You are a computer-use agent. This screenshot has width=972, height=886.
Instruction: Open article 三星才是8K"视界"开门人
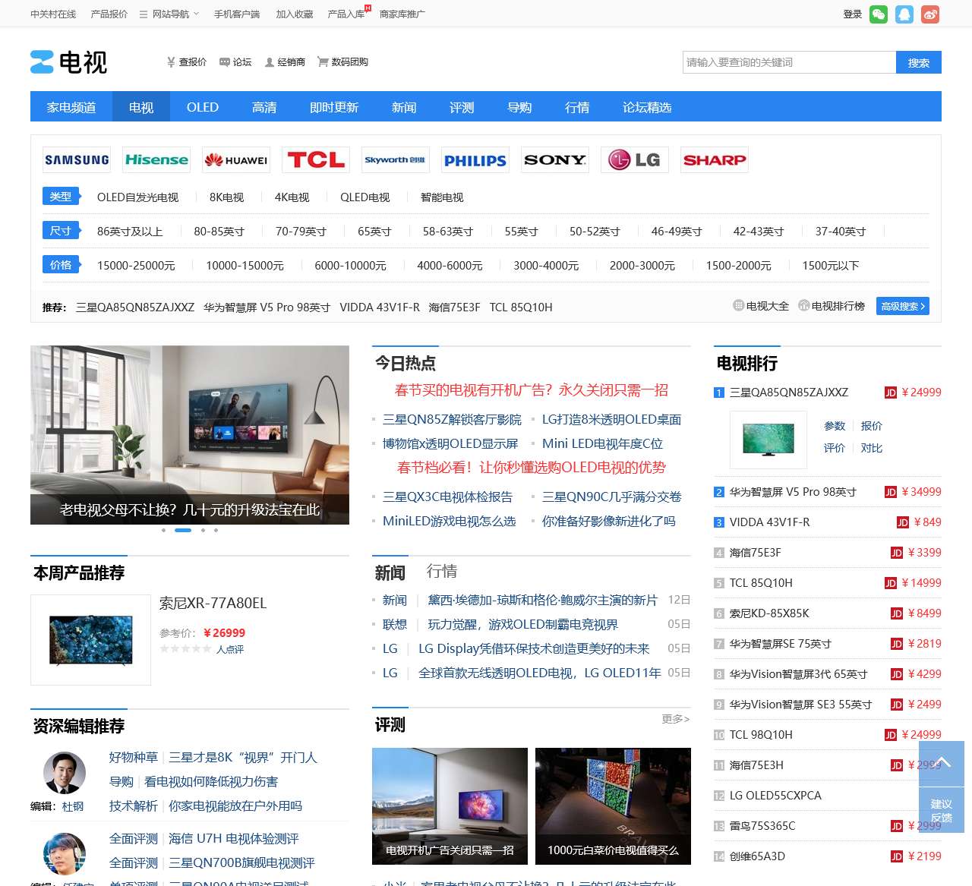243,758
